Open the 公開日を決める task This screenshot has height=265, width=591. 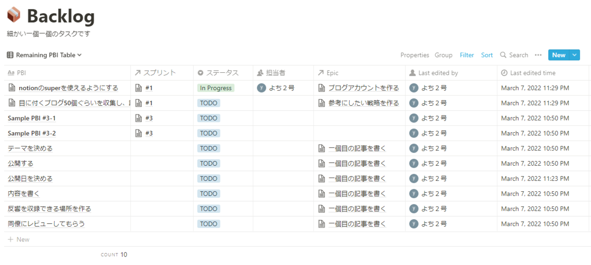30,178
